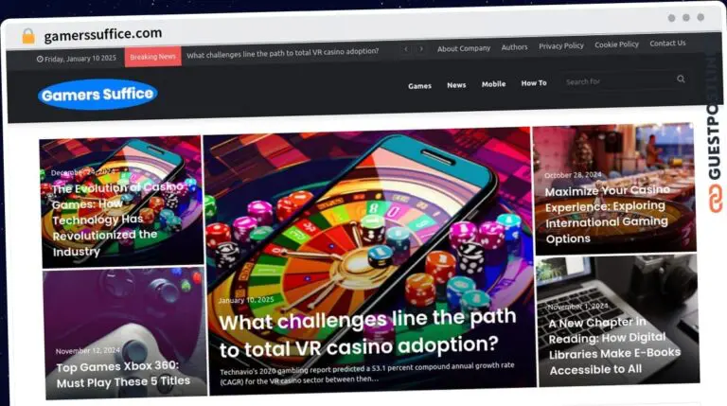Click the clock icon beside the date
This screenshot has width=727, height=406.
pyautogui.click(x=40, y=59)
